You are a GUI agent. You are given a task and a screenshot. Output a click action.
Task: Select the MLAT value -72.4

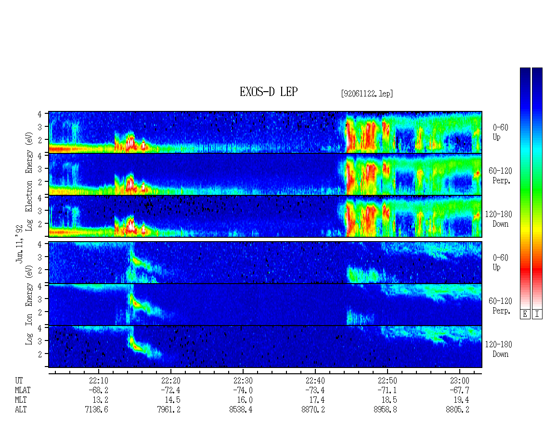click(x=170, y=390)
